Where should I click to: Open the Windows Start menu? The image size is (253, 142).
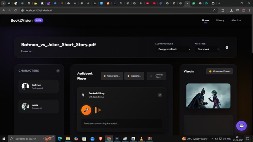pos(4,139)
